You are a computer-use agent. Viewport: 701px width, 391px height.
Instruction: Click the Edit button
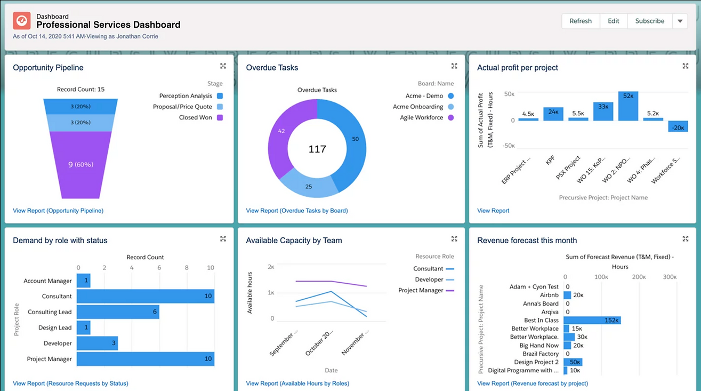click(x=614, y=21)
